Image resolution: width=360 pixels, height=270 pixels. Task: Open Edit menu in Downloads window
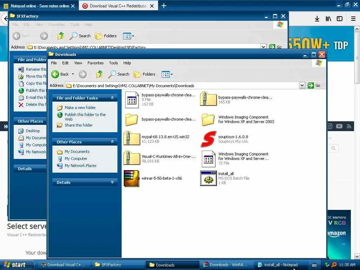tap(65, 63)
